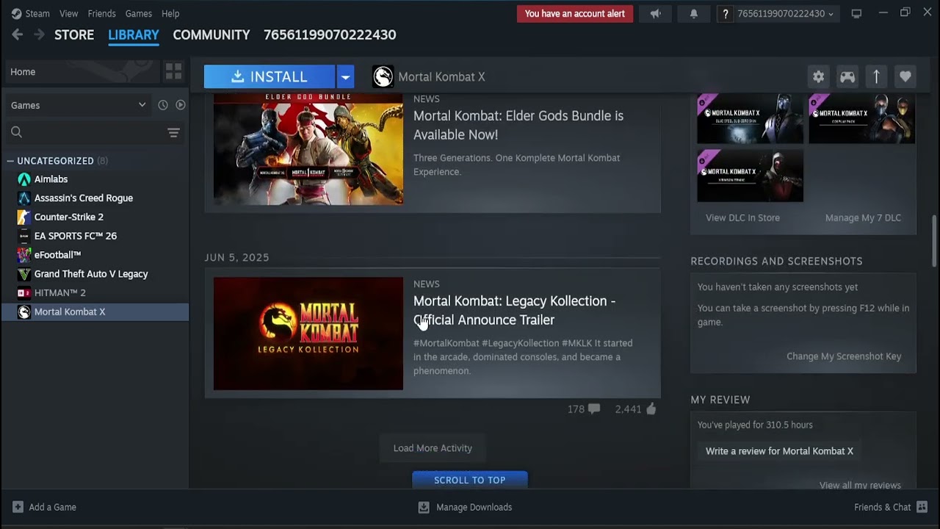
Task: Open the Elder God Bundle news image
Action: 308,149
